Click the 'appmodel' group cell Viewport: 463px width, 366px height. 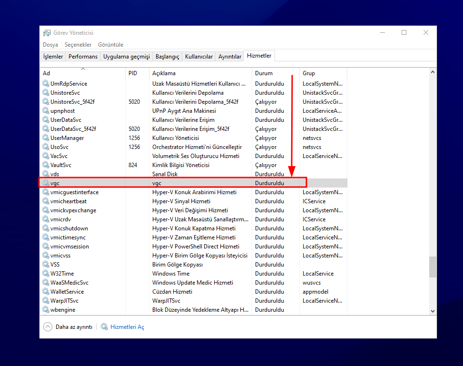pyautogui.click(x=315, y=292)
